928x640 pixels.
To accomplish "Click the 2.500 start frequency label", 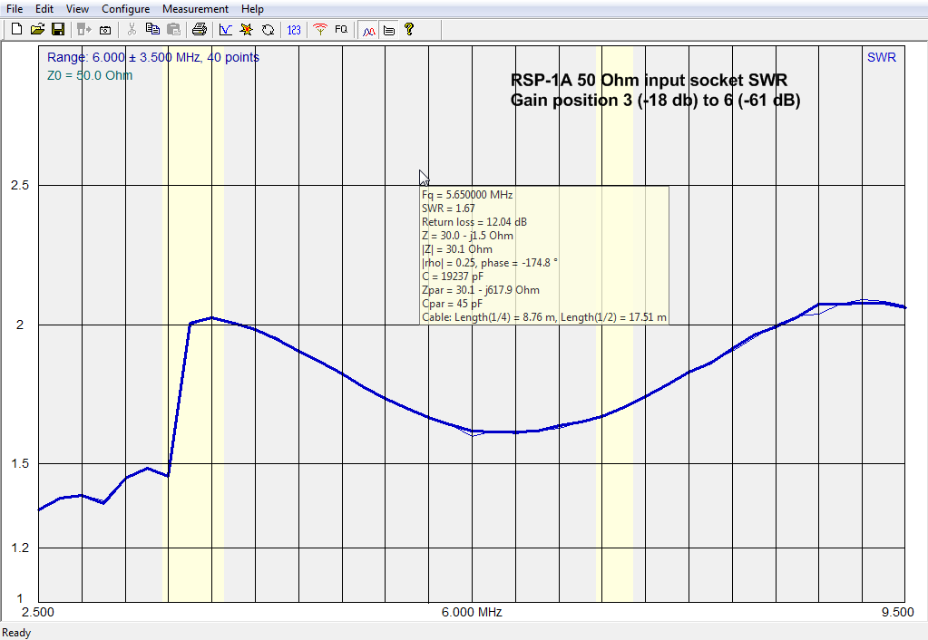I will click(x=38, y=612).
